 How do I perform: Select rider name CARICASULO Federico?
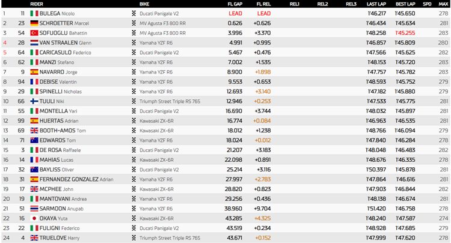(x=66, y=52)
